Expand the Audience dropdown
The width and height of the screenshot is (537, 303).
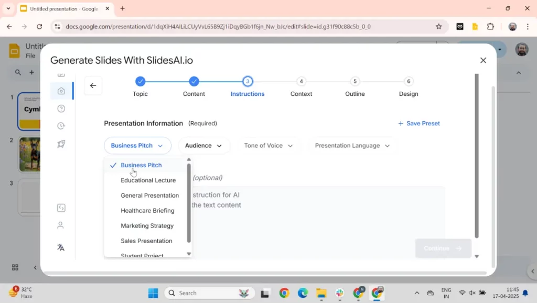203,146
